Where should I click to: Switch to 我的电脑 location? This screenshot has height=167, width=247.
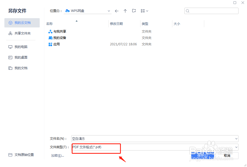22,47
